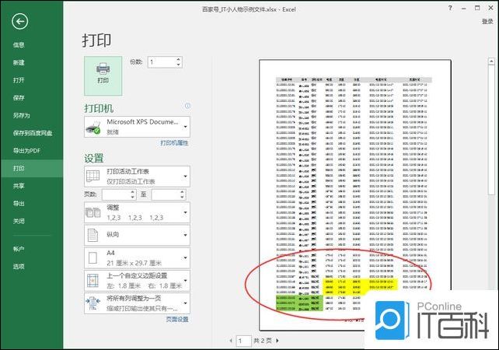This screenshot has width=499, height=350.
Task: Click the help question mark icon
Action: pos(450,9)
